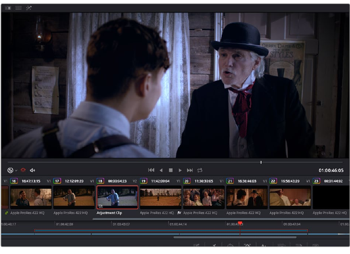Image resolution: width=350 pixels, height=254 pixels.
Task: Mute audio with the speaker icon
Action: [x=33, y=170]
